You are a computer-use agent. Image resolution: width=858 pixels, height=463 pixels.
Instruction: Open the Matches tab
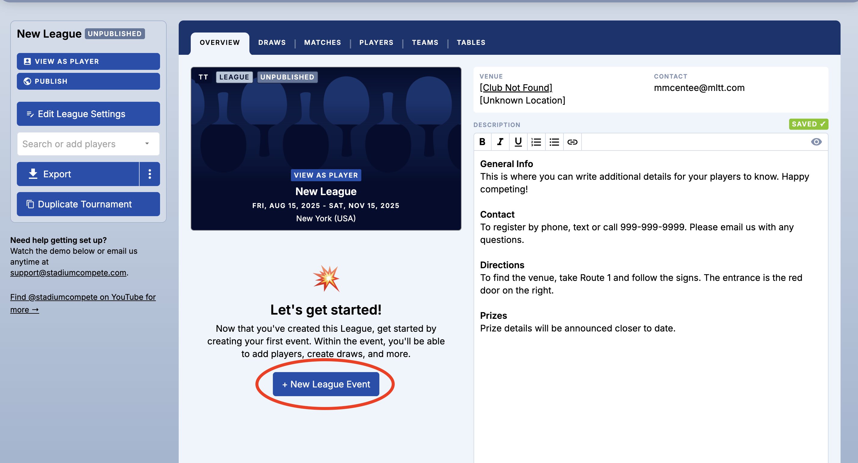pyautogui.click(x=323, y=42)
